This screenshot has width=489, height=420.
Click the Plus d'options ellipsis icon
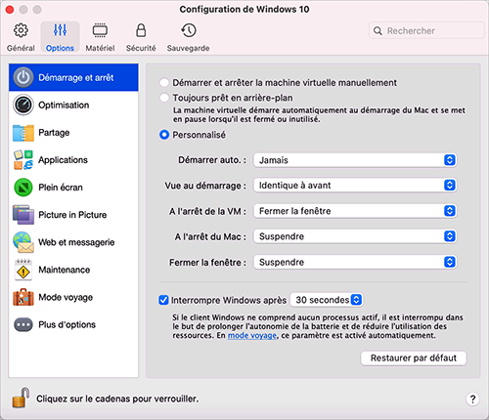coord(23,324)
